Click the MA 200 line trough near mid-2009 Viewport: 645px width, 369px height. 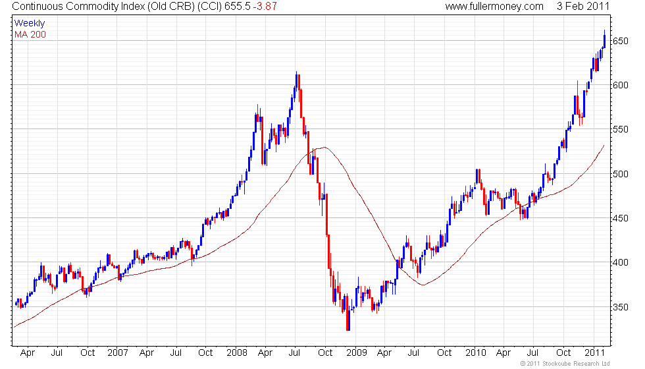coord(423,285)
